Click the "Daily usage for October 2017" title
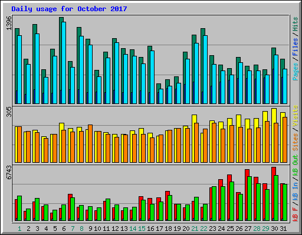Viewport: 302px width, 235px height. pos(69,9)
